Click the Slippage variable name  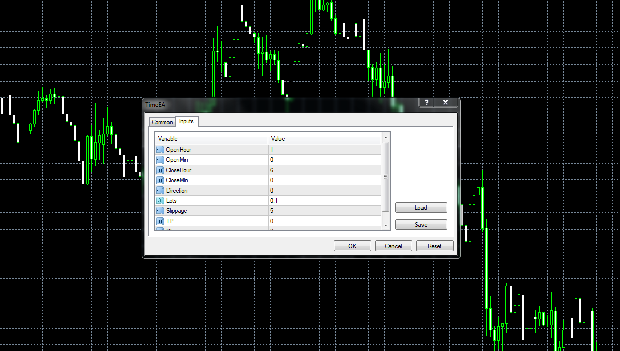click(x=177, y=211)
